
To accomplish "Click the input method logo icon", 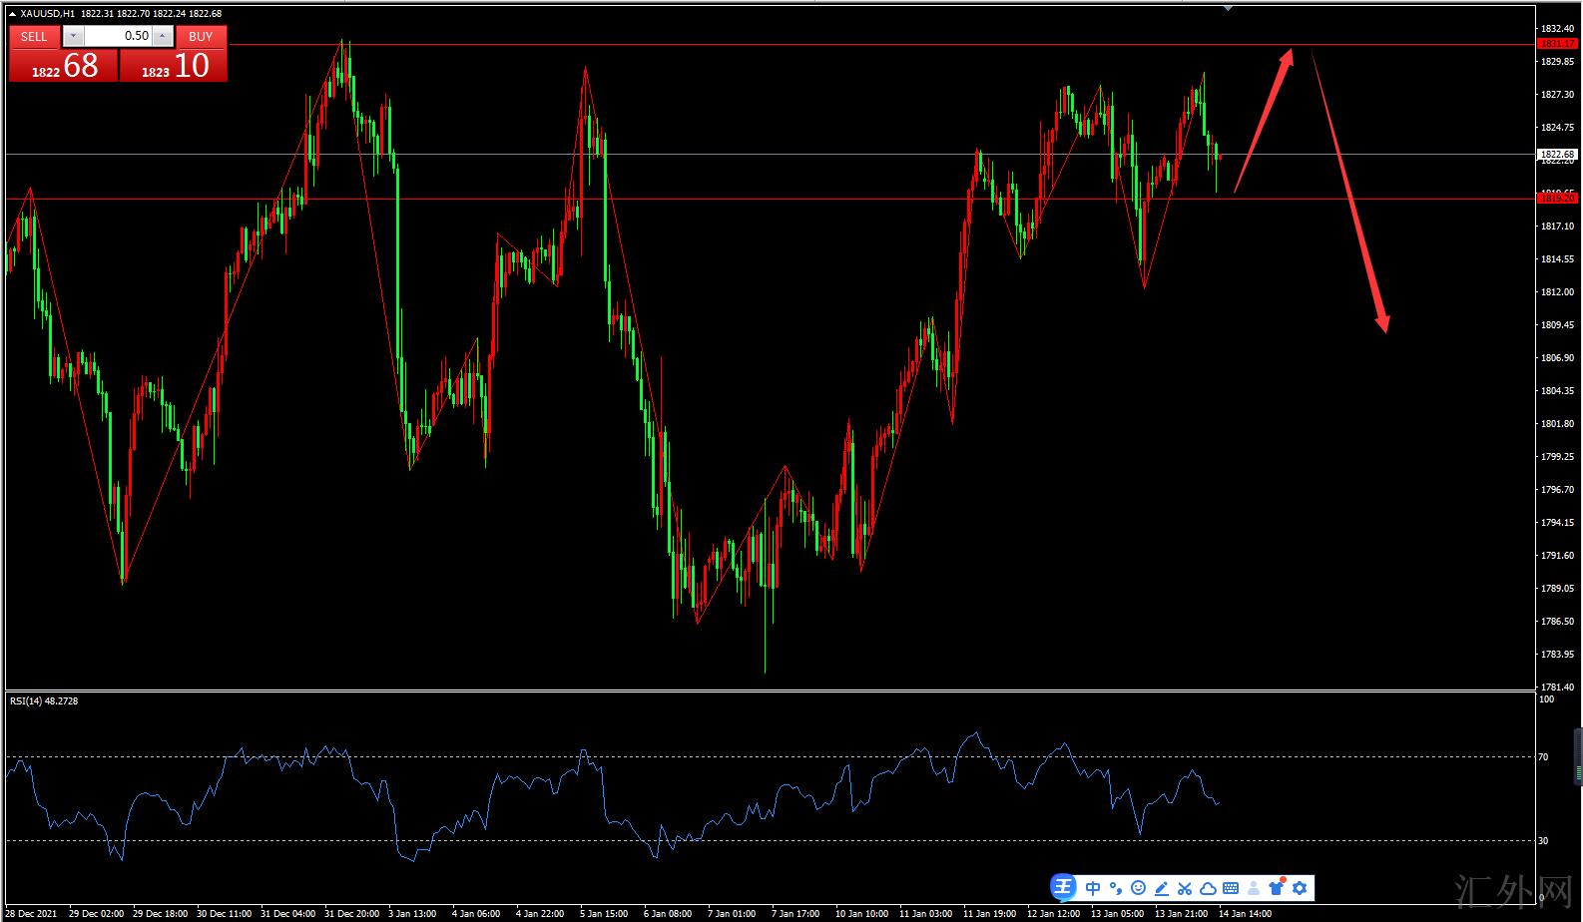I will [x=1063, y=887].
